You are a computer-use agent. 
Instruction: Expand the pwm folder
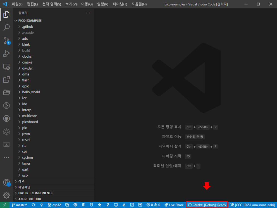[54, 134]
